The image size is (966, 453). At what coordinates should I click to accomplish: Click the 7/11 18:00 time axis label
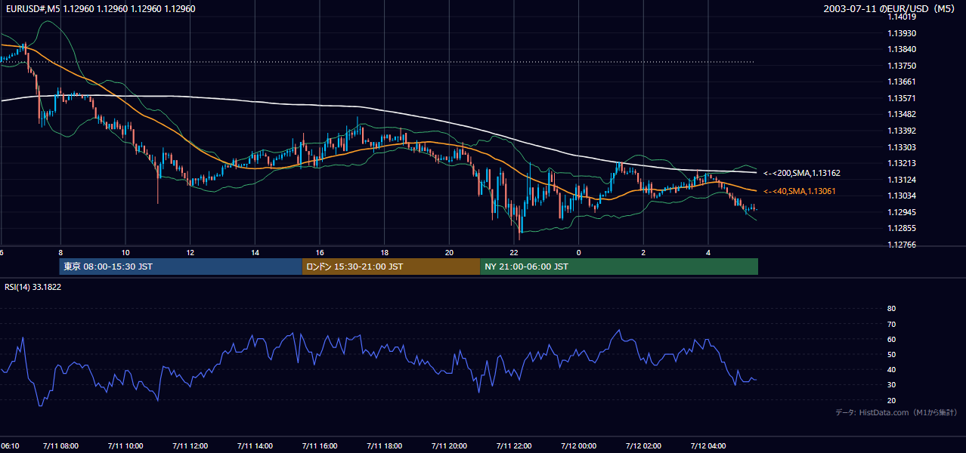[x=385, y=445]
